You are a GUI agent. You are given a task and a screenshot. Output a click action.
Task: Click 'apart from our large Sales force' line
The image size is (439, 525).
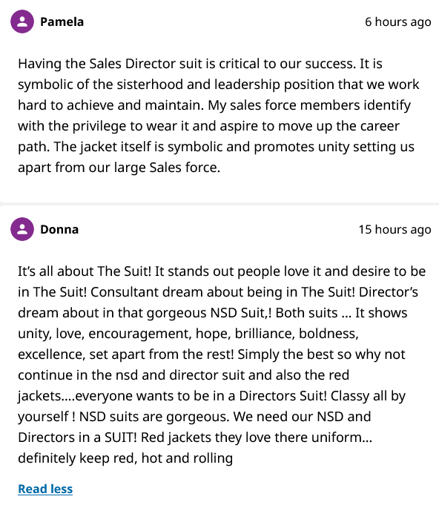(119, 168)
